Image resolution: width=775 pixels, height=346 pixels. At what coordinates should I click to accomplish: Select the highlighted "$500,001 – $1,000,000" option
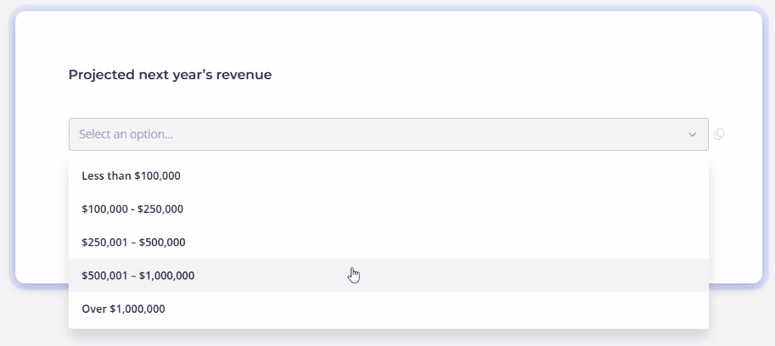coord(388,276)
